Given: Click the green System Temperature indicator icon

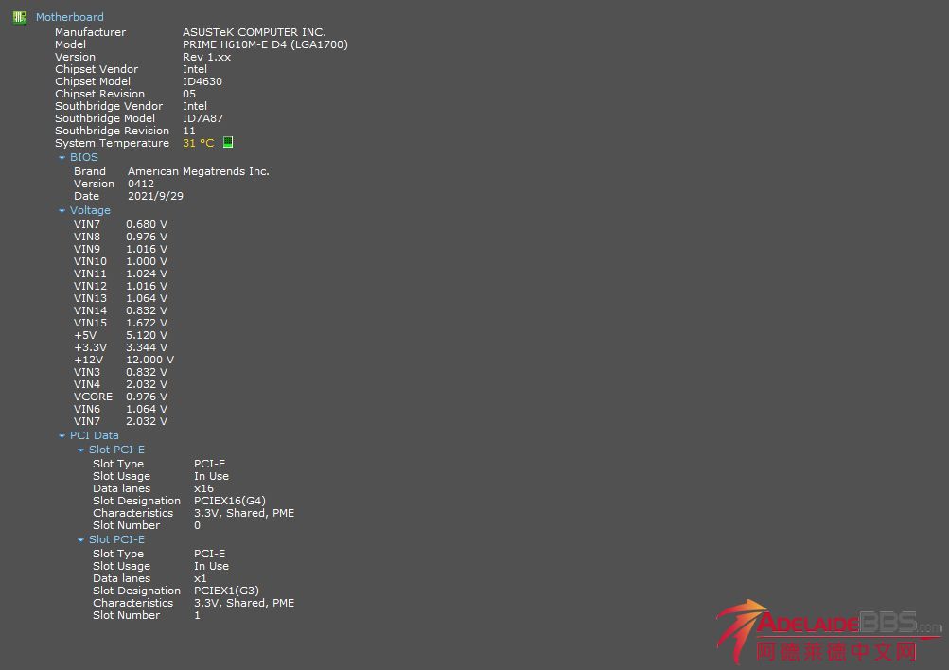Looking at the screenshot, I should 228,142.
